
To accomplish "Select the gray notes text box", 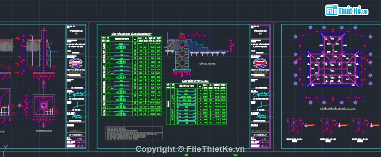I will 134,133.
